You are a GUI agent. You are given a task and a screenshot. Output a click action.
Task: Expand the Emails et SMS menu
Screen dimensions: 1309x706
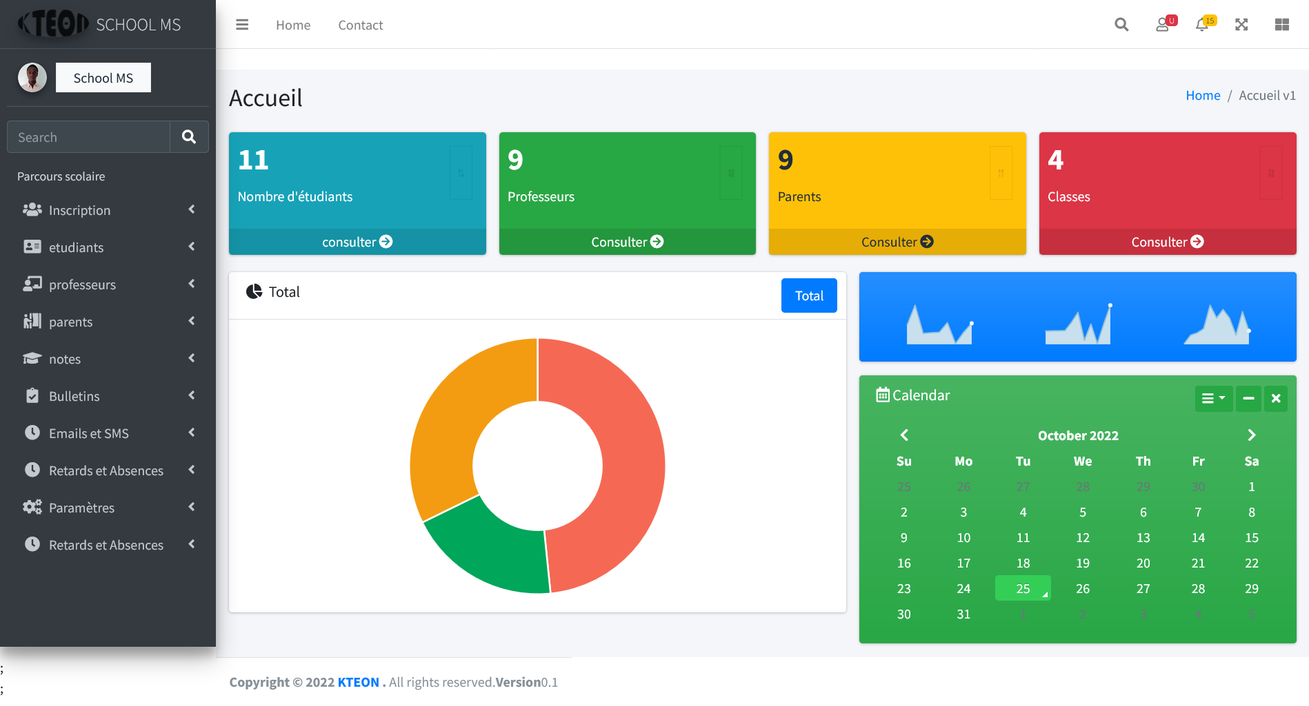(108, 433)
